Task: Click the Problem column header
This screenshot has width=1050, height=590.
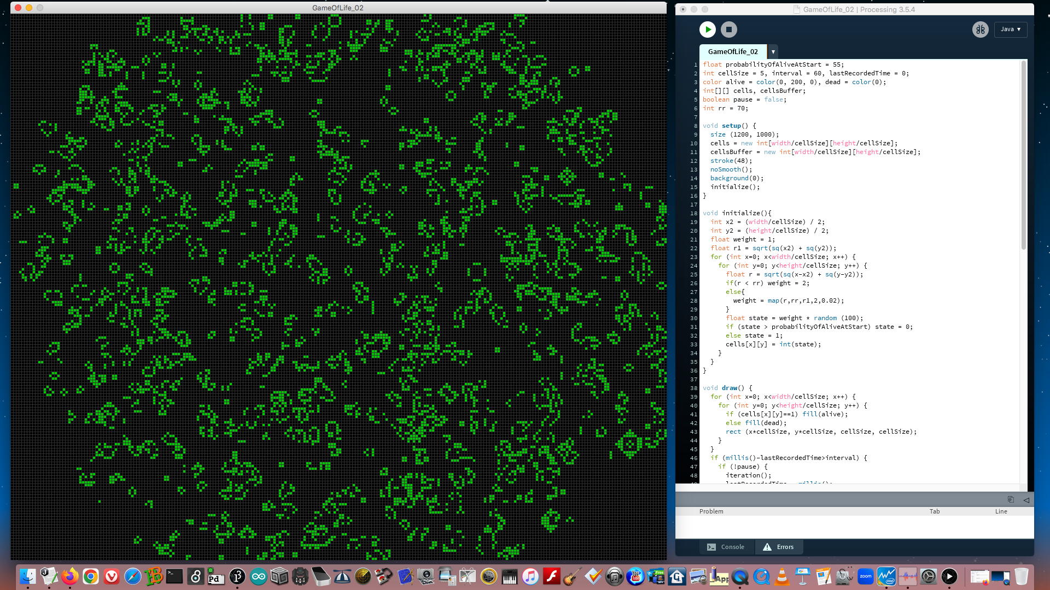Action: click(x=711, y=511)
